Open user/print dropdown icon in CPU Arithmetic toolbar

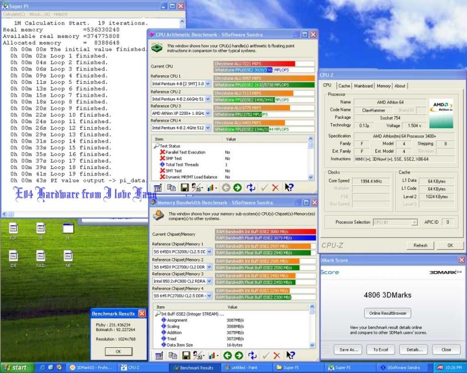[x=197, y=188]
